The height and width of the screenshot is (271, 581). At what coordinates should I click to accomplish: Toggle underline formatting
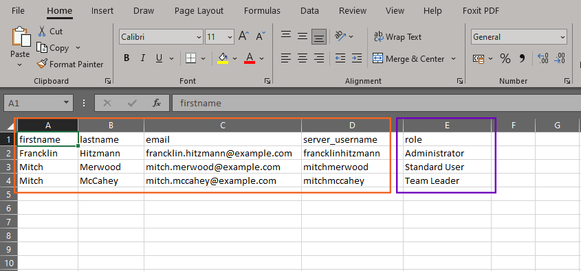160,58
